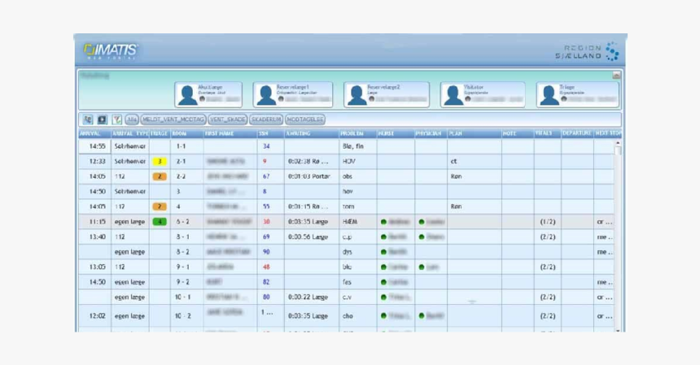This screenshot has width=700, height=365.
Task: Click the nurse green dot in HÆM row
Action: pyautogui.click(x=383, y=222)
